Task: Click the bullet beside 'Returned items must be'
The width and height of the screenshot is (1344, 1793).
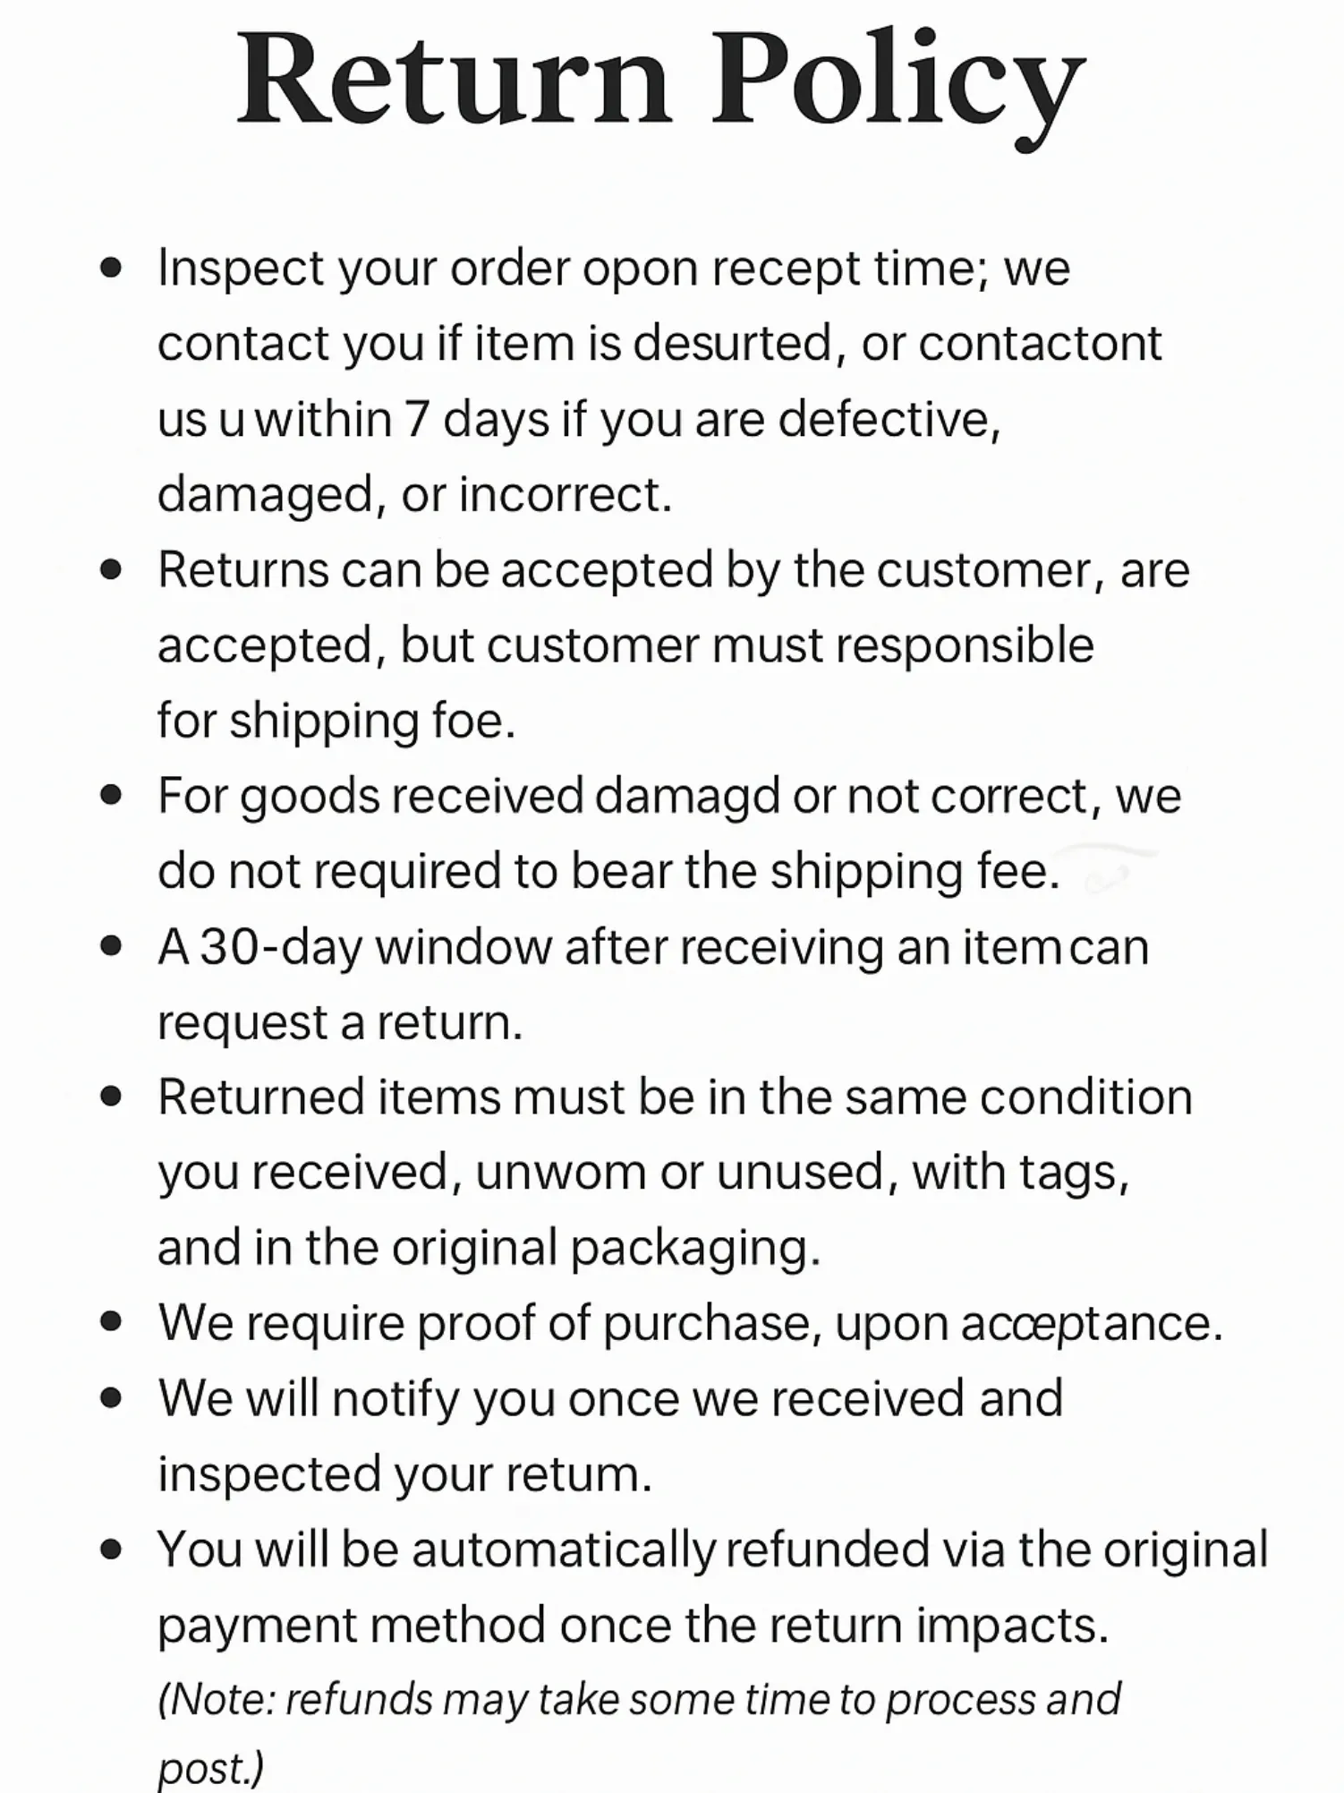Action: (111, 1097)
